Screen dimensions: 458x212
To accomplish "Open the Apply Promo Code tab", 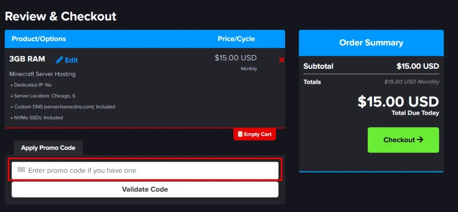I will point(48,148).
